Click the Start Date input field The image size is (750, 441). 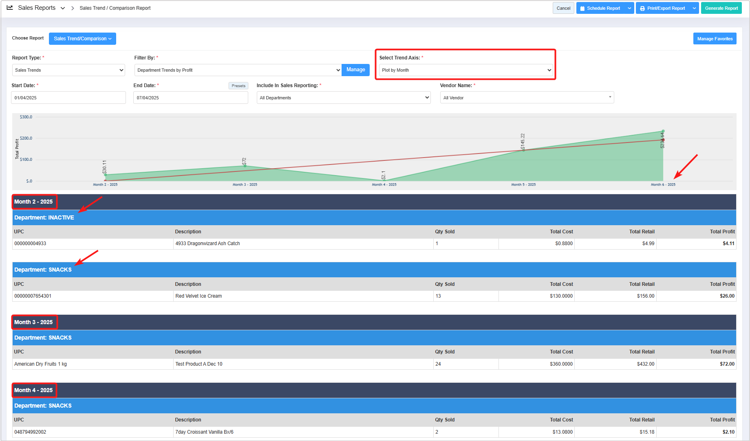[68, 98]
